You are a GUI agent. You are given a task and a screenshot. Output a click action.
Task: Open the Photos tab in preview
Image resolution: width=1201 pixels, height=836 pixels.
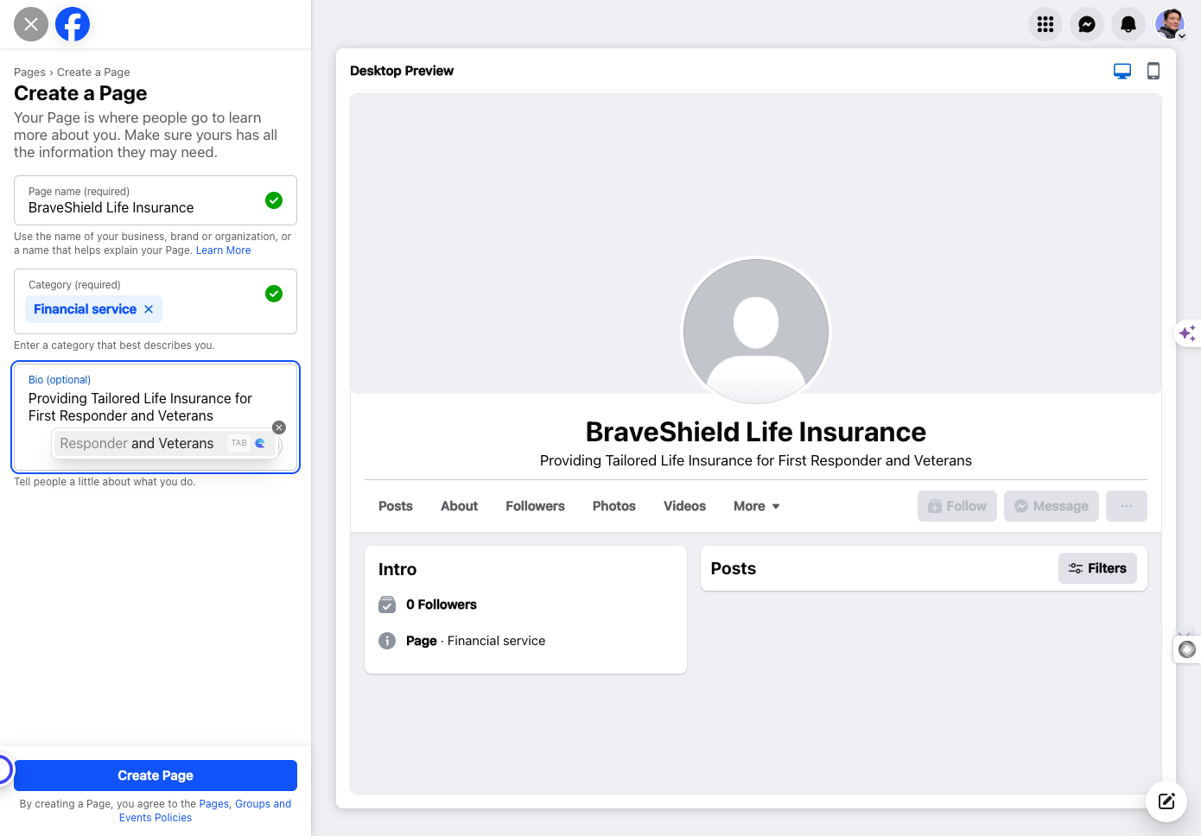pyautogui.click(x=614, y=506)
